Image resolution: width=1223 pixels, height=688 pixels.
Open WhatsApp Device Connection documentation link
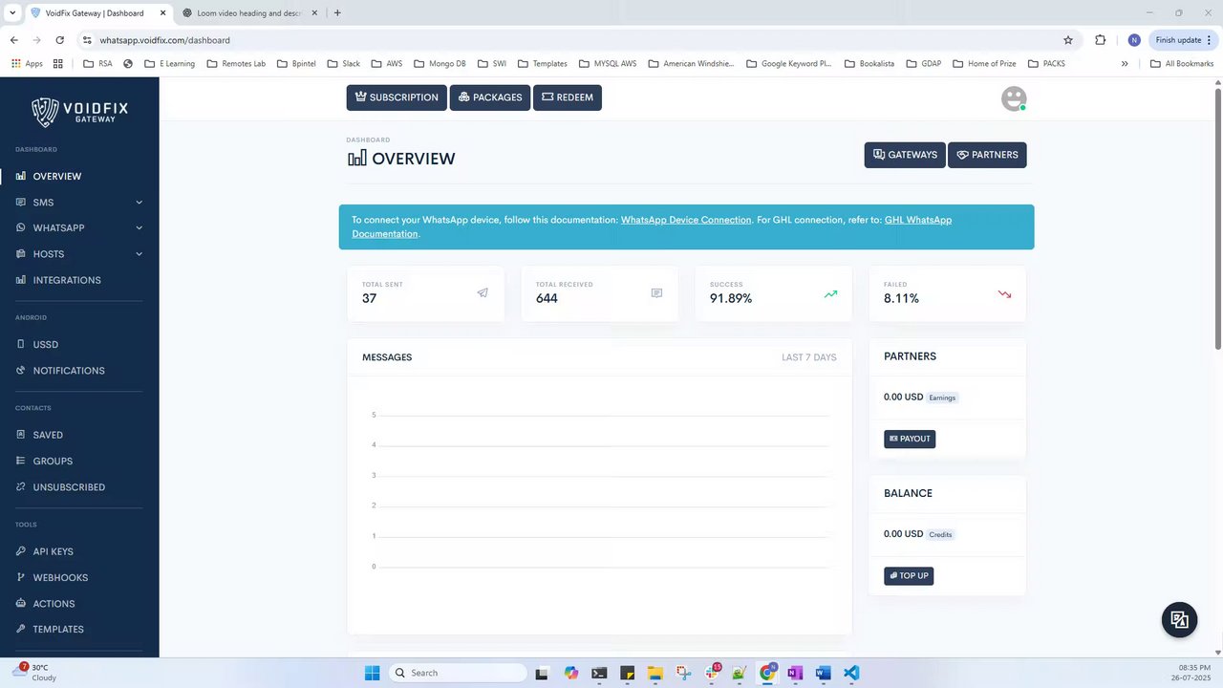[686, 220]
